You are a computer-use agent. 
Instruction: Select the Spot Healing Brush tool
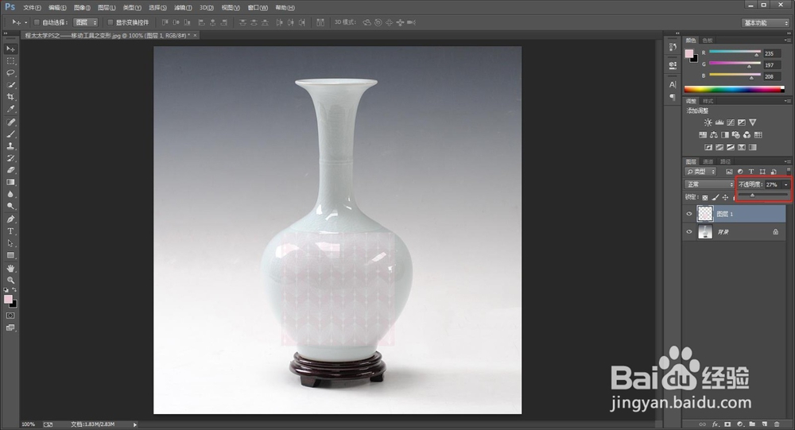(x=10, y=122)
